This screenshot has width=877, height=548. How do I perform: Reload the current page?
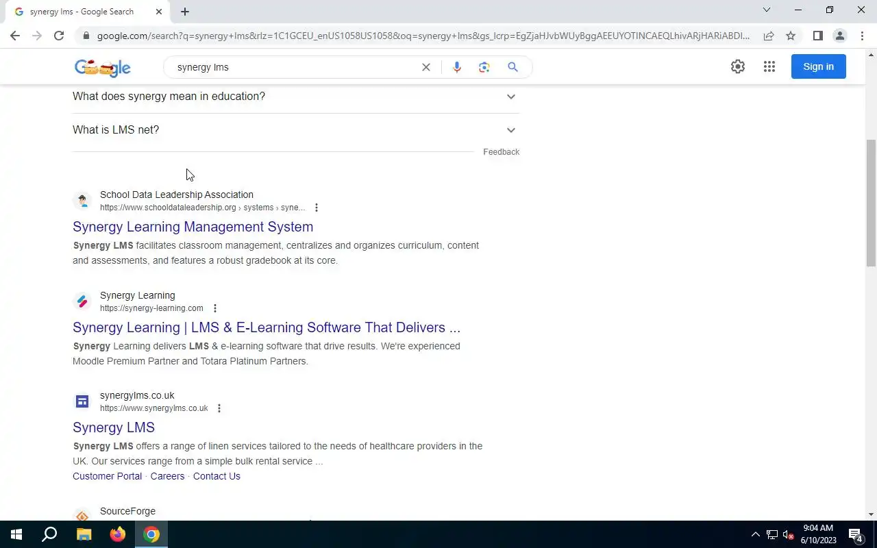point(59,36)
